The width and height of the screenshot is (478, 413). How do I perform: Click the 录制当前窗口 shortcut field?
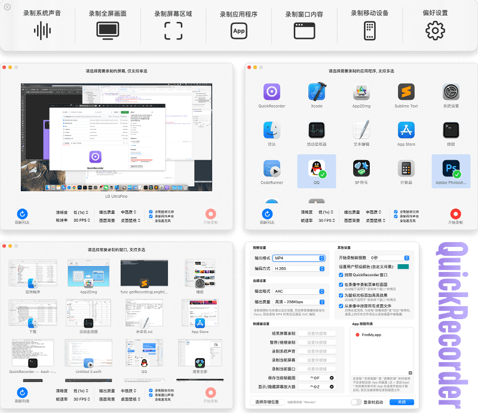(x=317, y=369)
